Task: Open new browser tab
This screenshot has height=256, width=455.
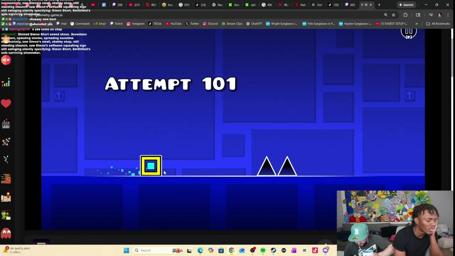Action: tap(379, 5)
